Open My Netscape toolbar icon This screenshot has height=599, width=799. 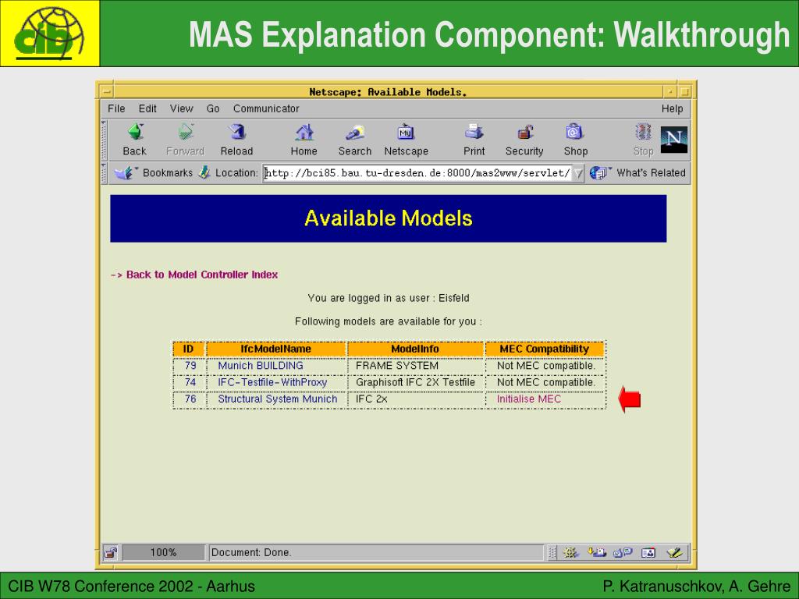406,133
